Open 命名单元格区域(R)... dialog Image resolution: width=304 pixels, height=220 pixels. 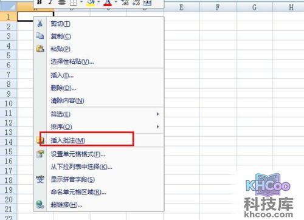tap(98, 192)
